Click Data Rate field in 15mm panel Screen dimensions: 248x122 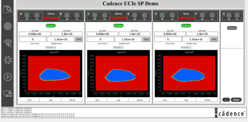coord(67,34)
